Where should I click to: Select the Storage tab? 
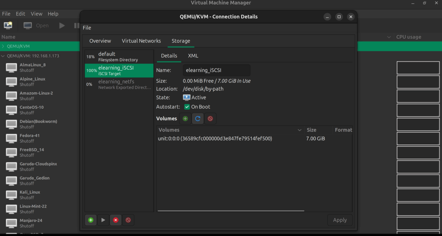[181, 41]
